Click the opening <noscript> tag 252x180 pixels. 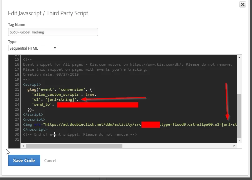pyautogui.click(x=34, y=119)
